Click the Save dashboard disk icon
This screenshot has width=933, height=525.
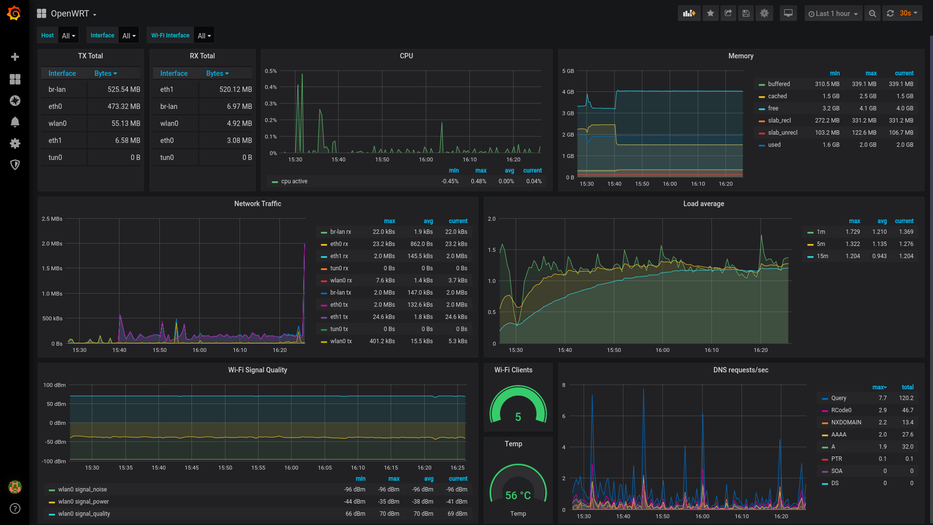click(x=746, y=14)
